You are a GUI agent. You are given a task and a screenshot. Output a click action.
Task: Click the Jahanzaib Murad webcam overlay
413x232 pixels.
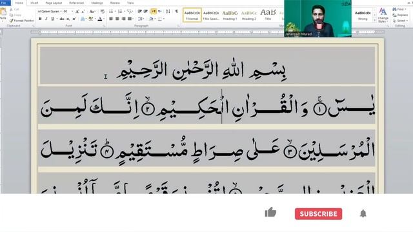(x=317, y=18)
